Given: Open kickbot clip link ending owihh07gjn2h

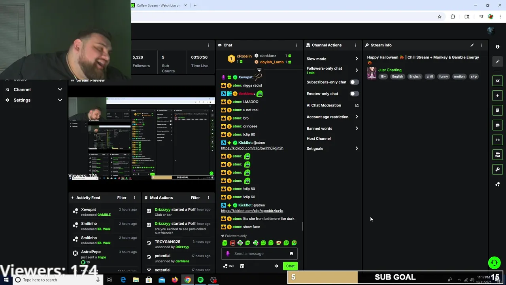Looking at the screenshot, I should pyautogui.click(x=252, y=148).
